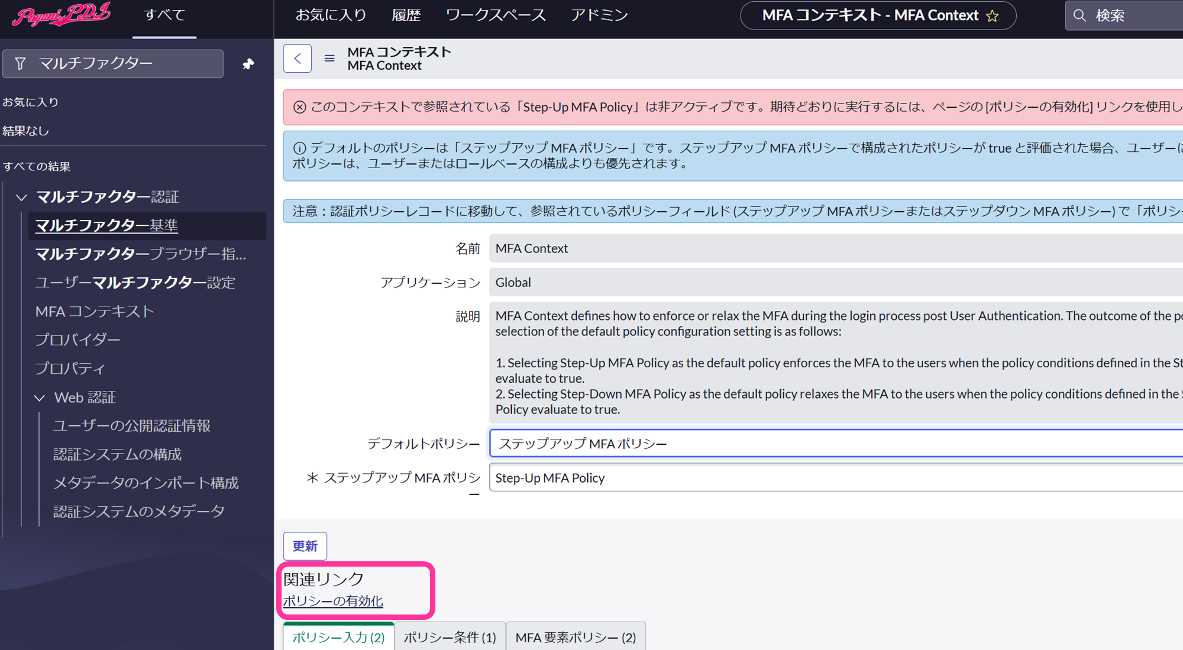Click the back arrow button

297,59
